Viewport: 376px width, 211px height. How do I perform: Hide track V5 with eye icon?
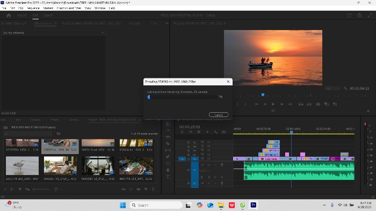pos(208,142)
